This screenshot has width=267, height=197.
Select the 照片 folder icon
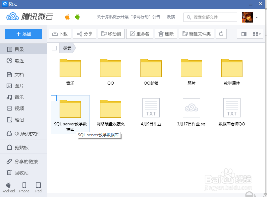pyautogui.click(x=191, y=68)
